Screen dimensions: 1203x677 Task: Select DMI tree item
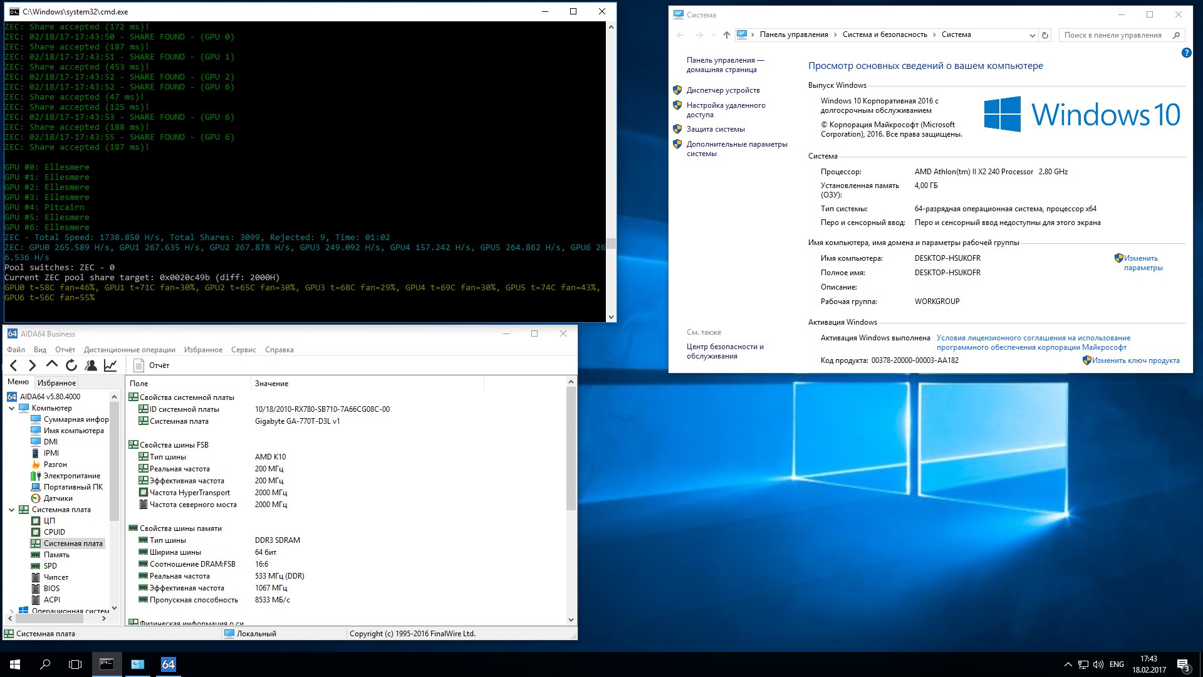click(x=44, y=442)
